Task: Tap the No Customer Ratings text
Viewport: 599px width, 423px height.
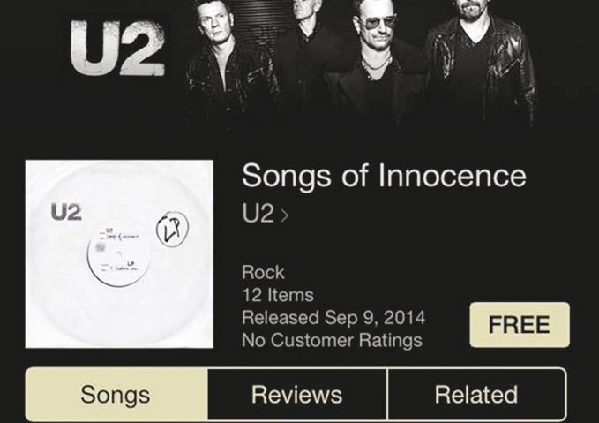Action: click(332, 340)
